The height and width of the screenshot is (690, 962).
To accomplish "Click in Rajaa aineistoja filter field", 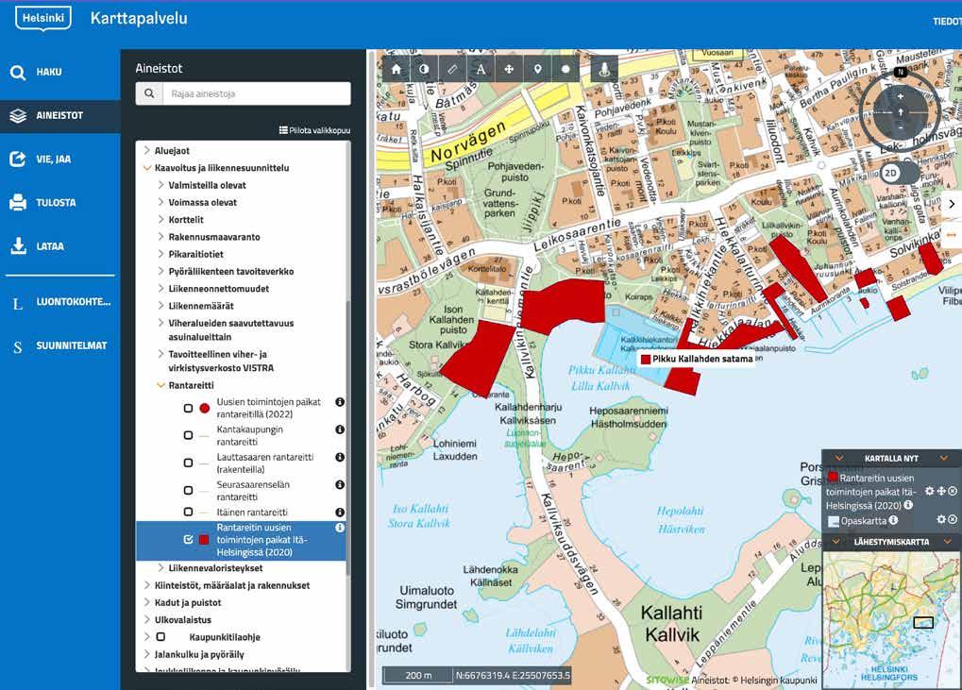I will point(257,93).
